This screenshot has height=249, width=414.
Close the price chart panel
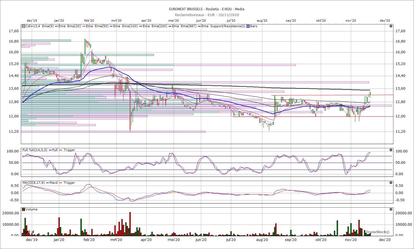pos(391,26)
